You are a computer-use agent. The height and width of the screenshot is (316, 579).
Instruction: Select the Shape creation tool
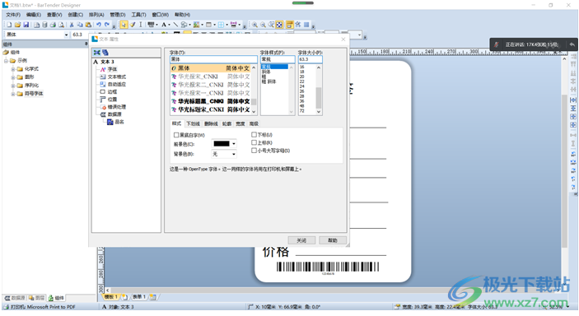coord(184,25)
